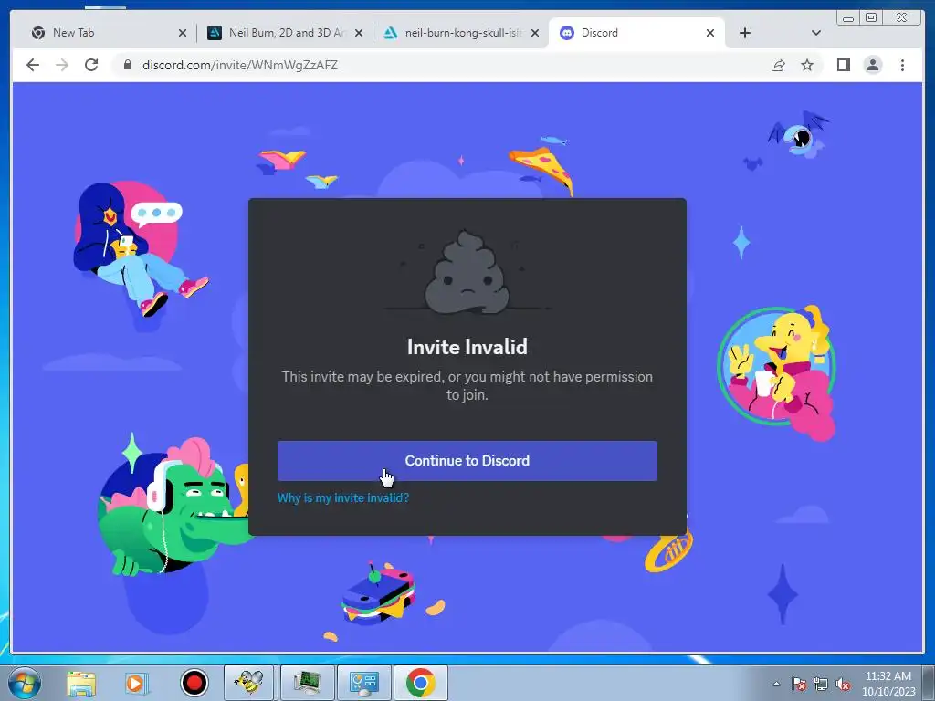Open the Chrome profile menu
935x701 pixels.
click(x=872, y=65)
